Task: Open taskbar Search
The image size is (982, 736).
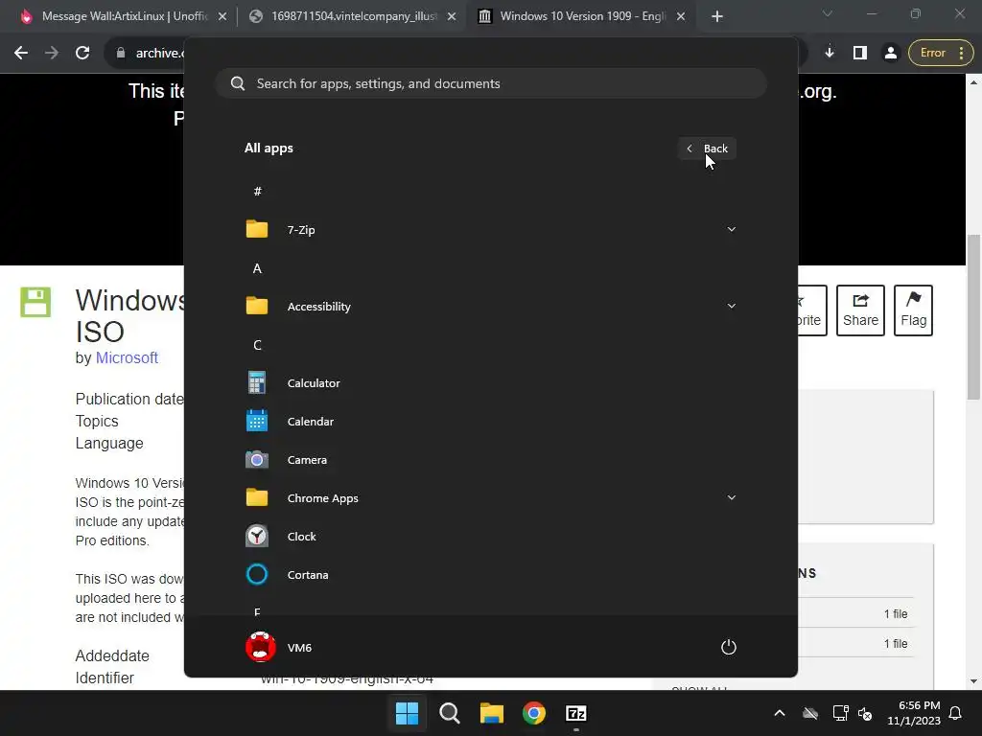Action: click(450, 713)
